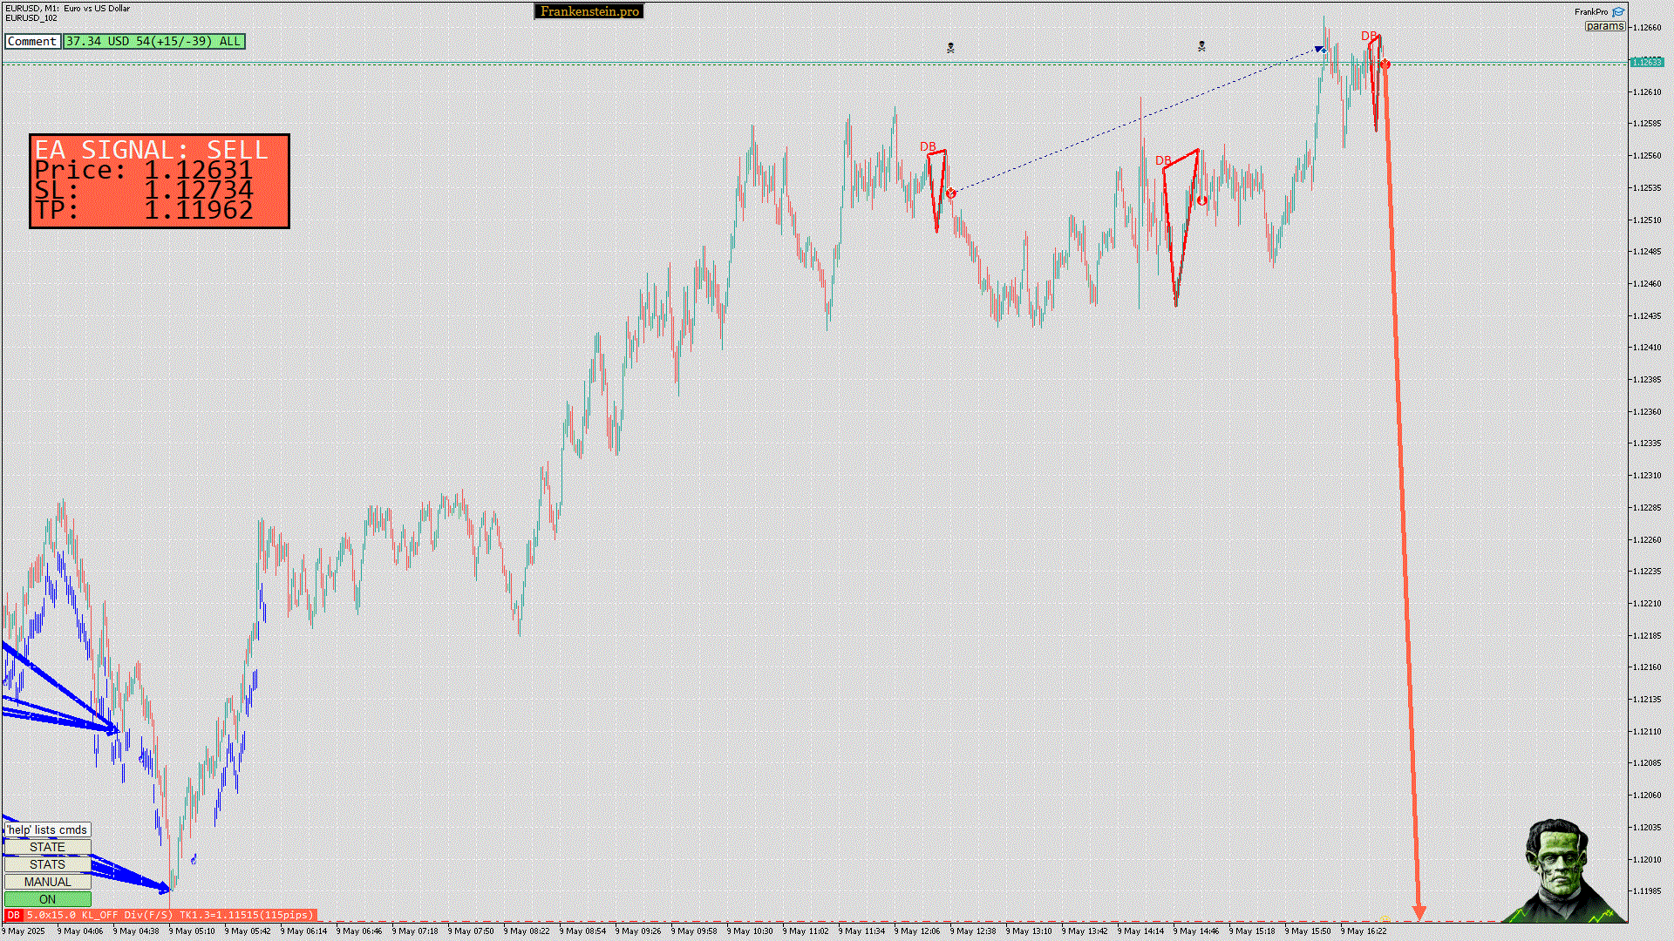This screenshot has height=941, width=1674.
Task: Click the EURUSD_102 subtitle text
Action: click(x=31, y=17)
